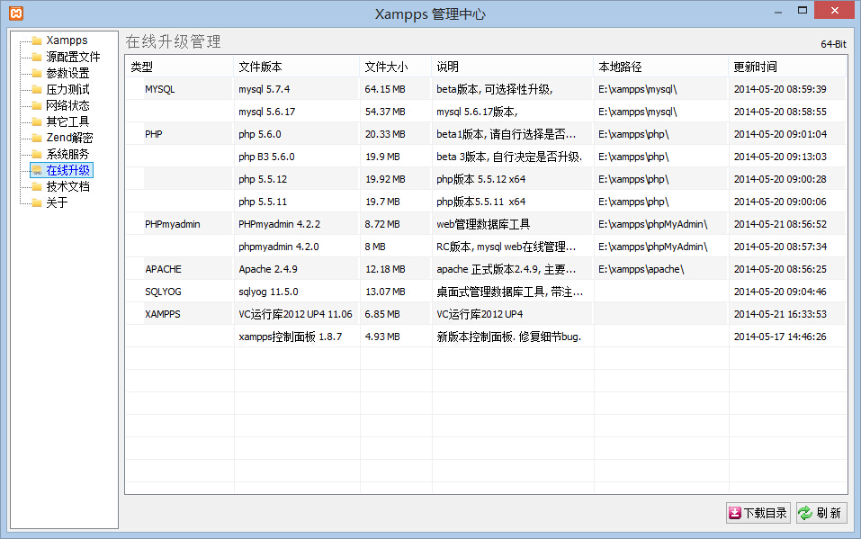
Task: Select 系统服务 in the sidebar
Action: pos(67,154)
